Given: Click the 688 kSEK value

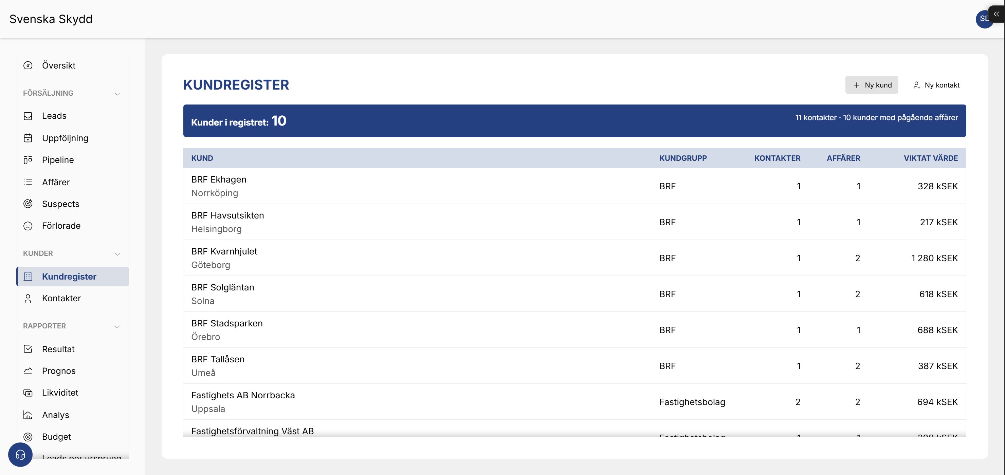Looking at the screenshot, I should (937, 330).
